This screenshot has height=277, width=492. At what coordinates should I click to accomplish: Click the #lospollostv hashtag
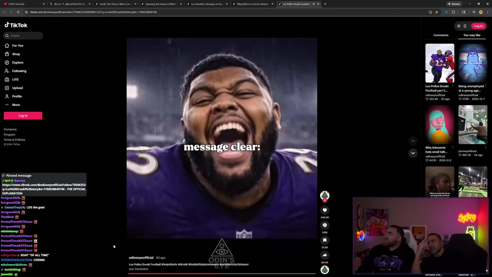tap(170, 264)
